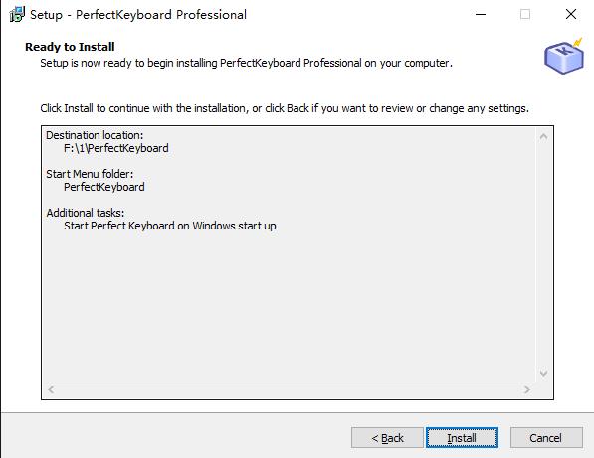Click the scroll down arrow in summary box
This screenshot has width=594, height=458.
point(543,374)
